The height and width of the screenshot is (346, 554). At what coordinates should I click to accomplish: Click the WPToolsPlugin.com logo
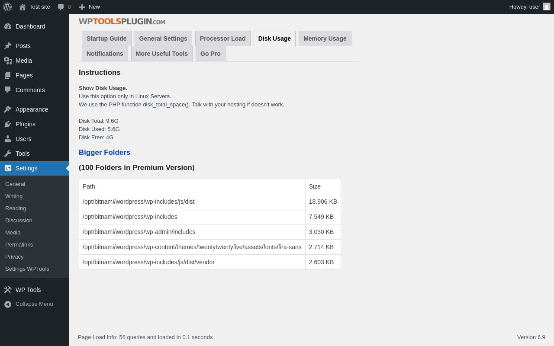click(x=122, y=22)
